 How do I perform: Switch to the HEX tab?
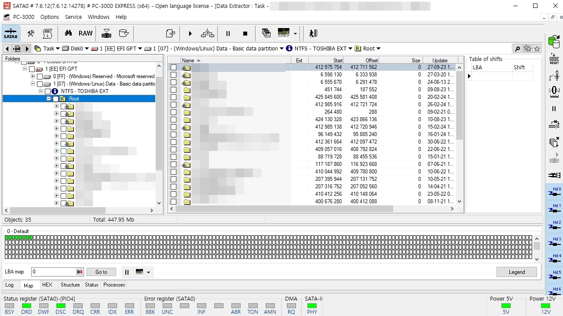(x=47, y=285)
